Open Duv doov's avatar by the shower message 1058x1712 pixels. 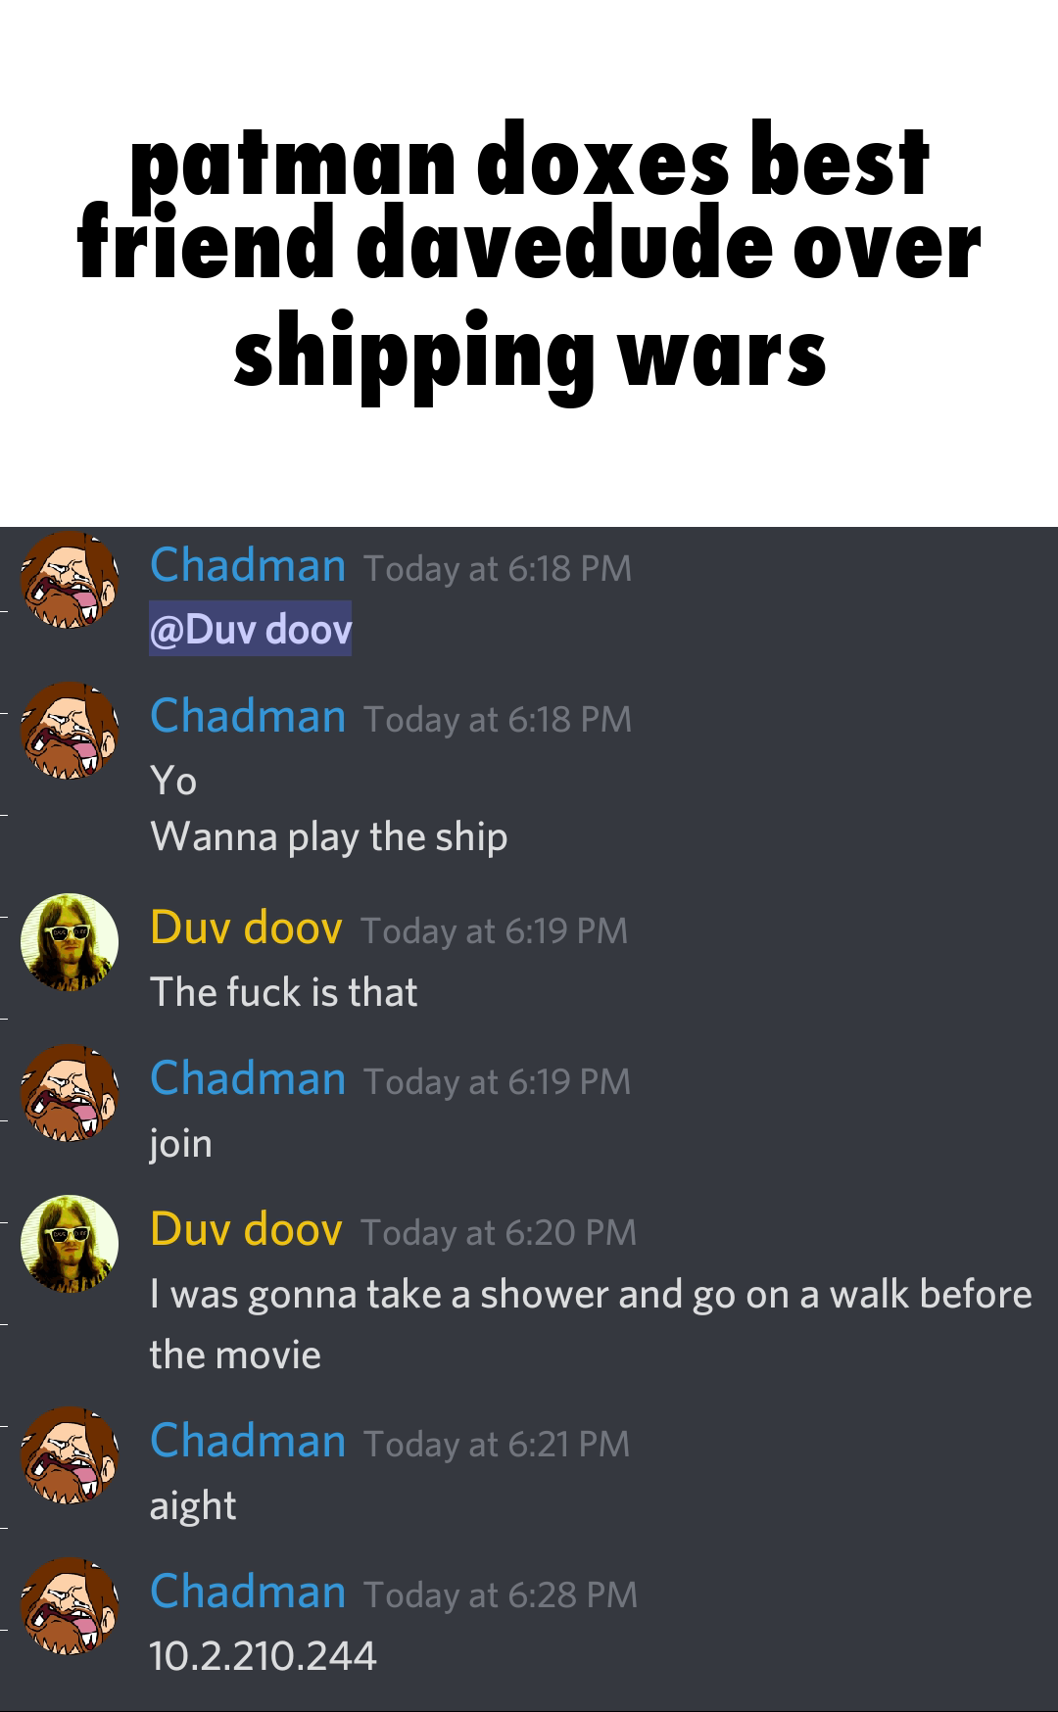(x=70, y=1244)
